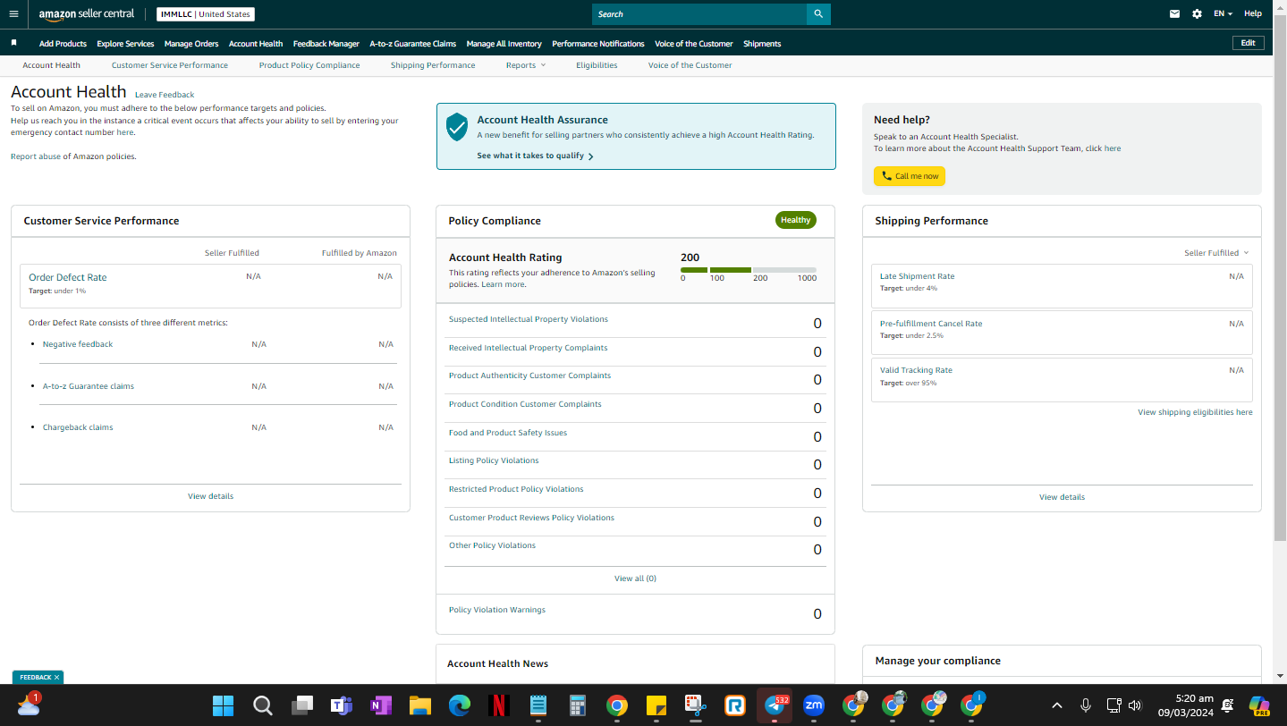Image resolution: width=1287 pixels, height=726 pixels.
Task: Open View all (0) link
Action: (635, 578)
